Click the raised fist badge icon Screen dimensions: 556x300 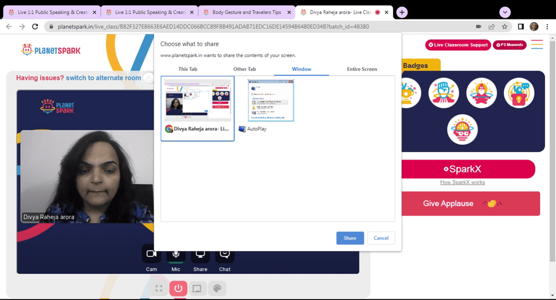(443, 93)
